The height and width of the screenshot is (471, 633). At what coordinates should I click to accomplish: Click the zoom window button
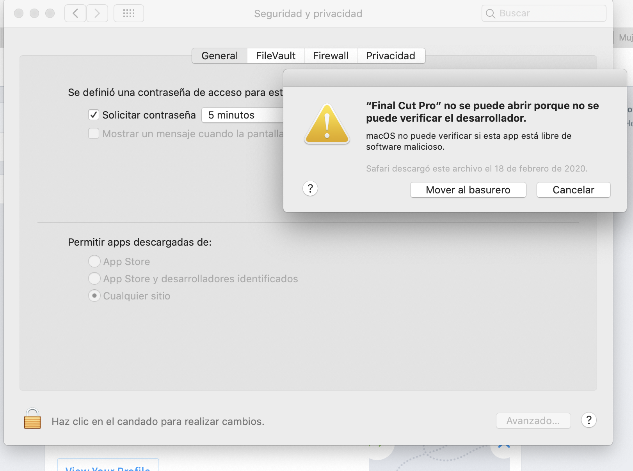pyautogui.click(x=50, y=13)
